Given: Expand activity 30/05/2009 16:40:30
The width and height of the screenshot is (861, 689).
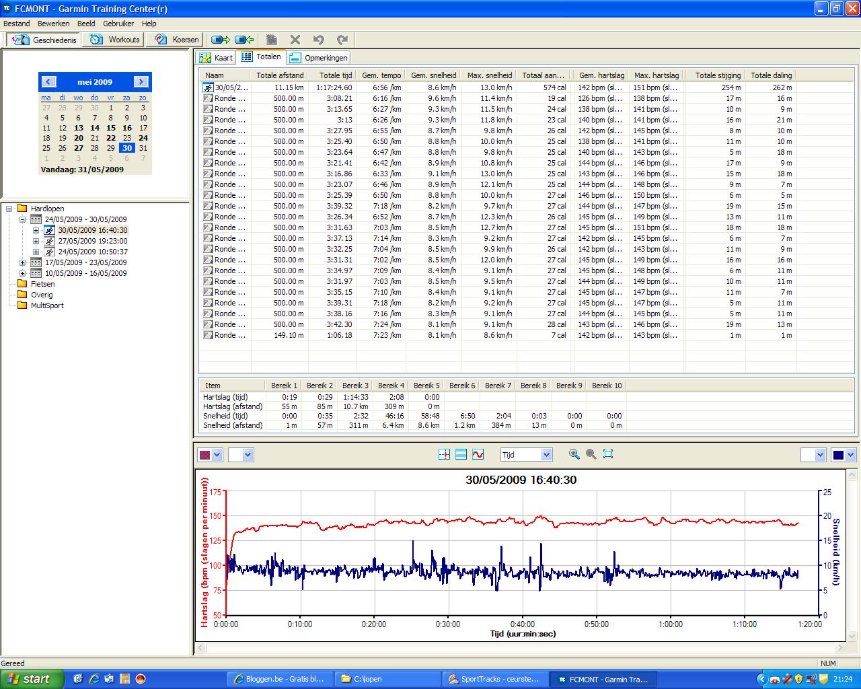Looking at the screenshot, I should (x=36, y=230).
